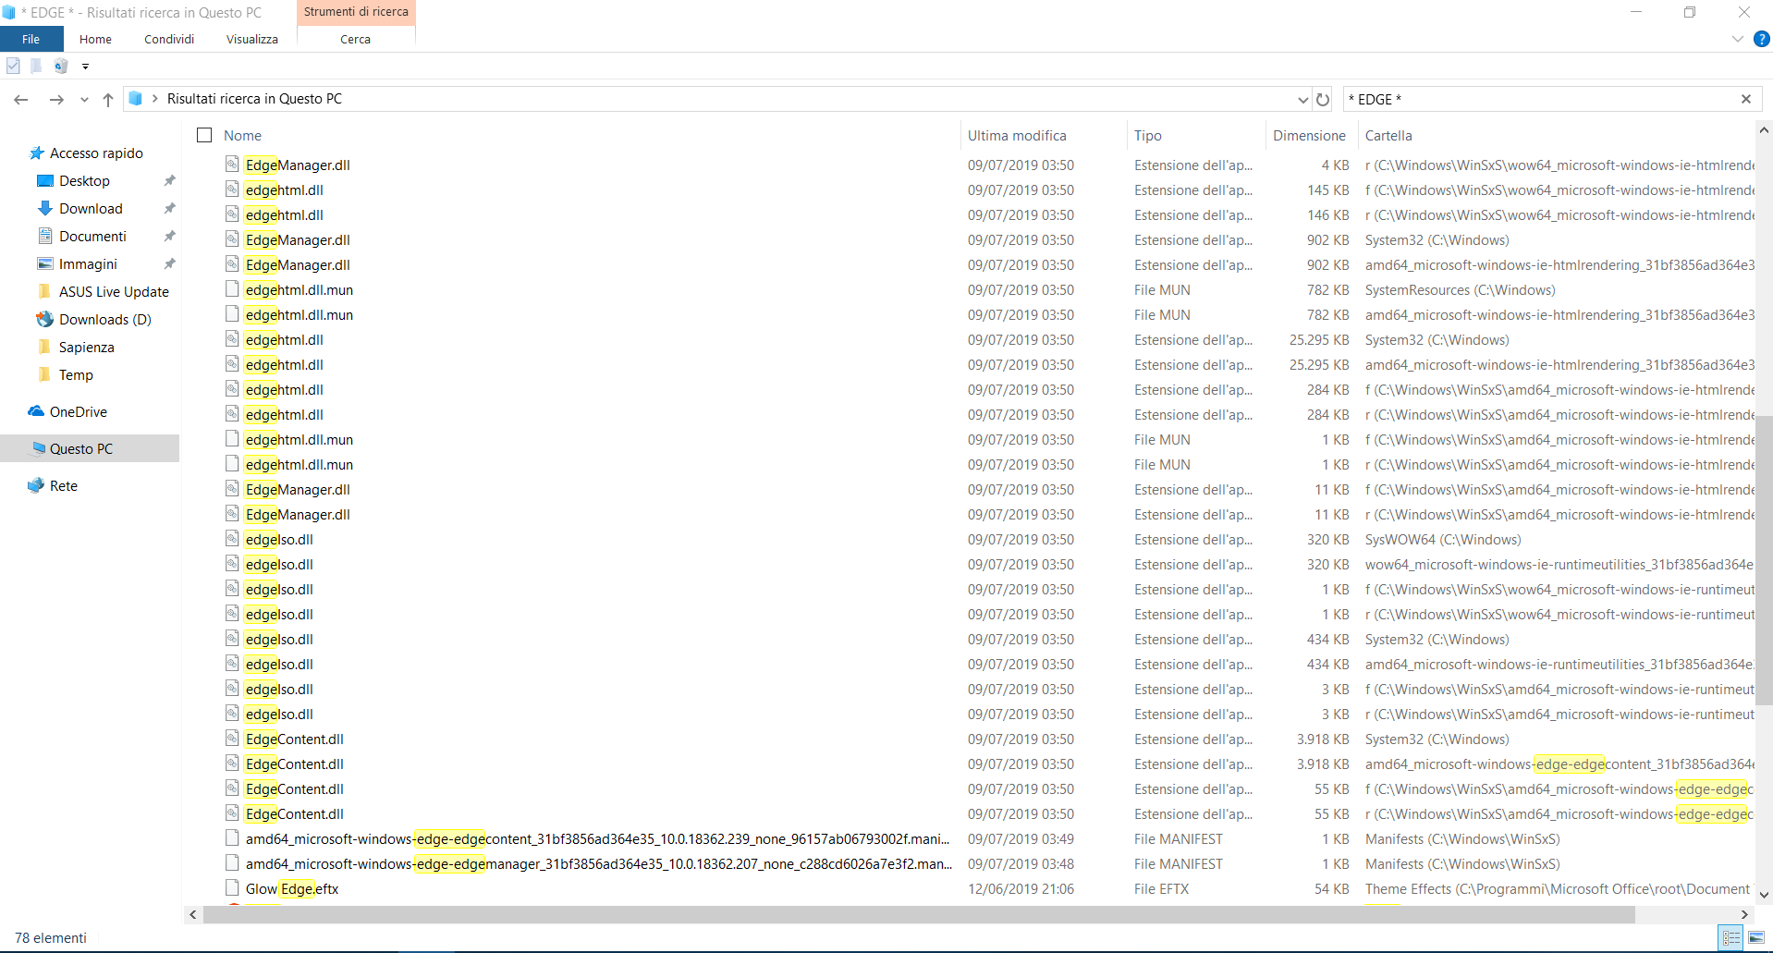Image resolution: width=1773 pixels, height=953 pixels.
Task: Open the customize quick access toolbar dropdown
Action: point(85,67)
